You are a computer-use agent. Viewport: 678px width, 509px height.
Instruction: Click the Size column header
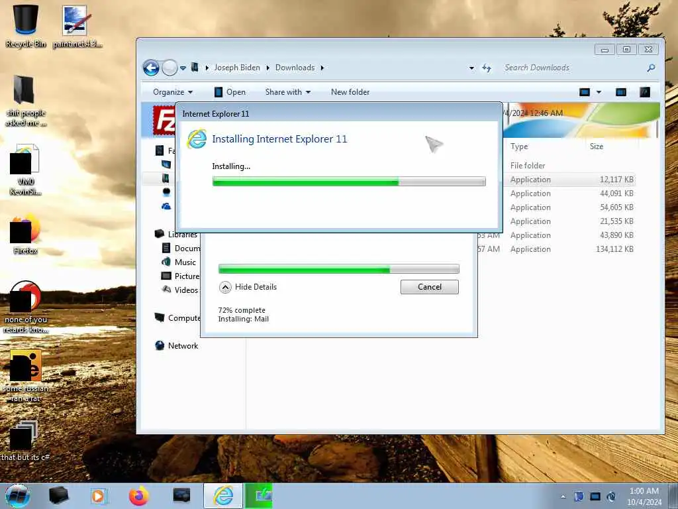pyautogui.click(x=597, y=146)
